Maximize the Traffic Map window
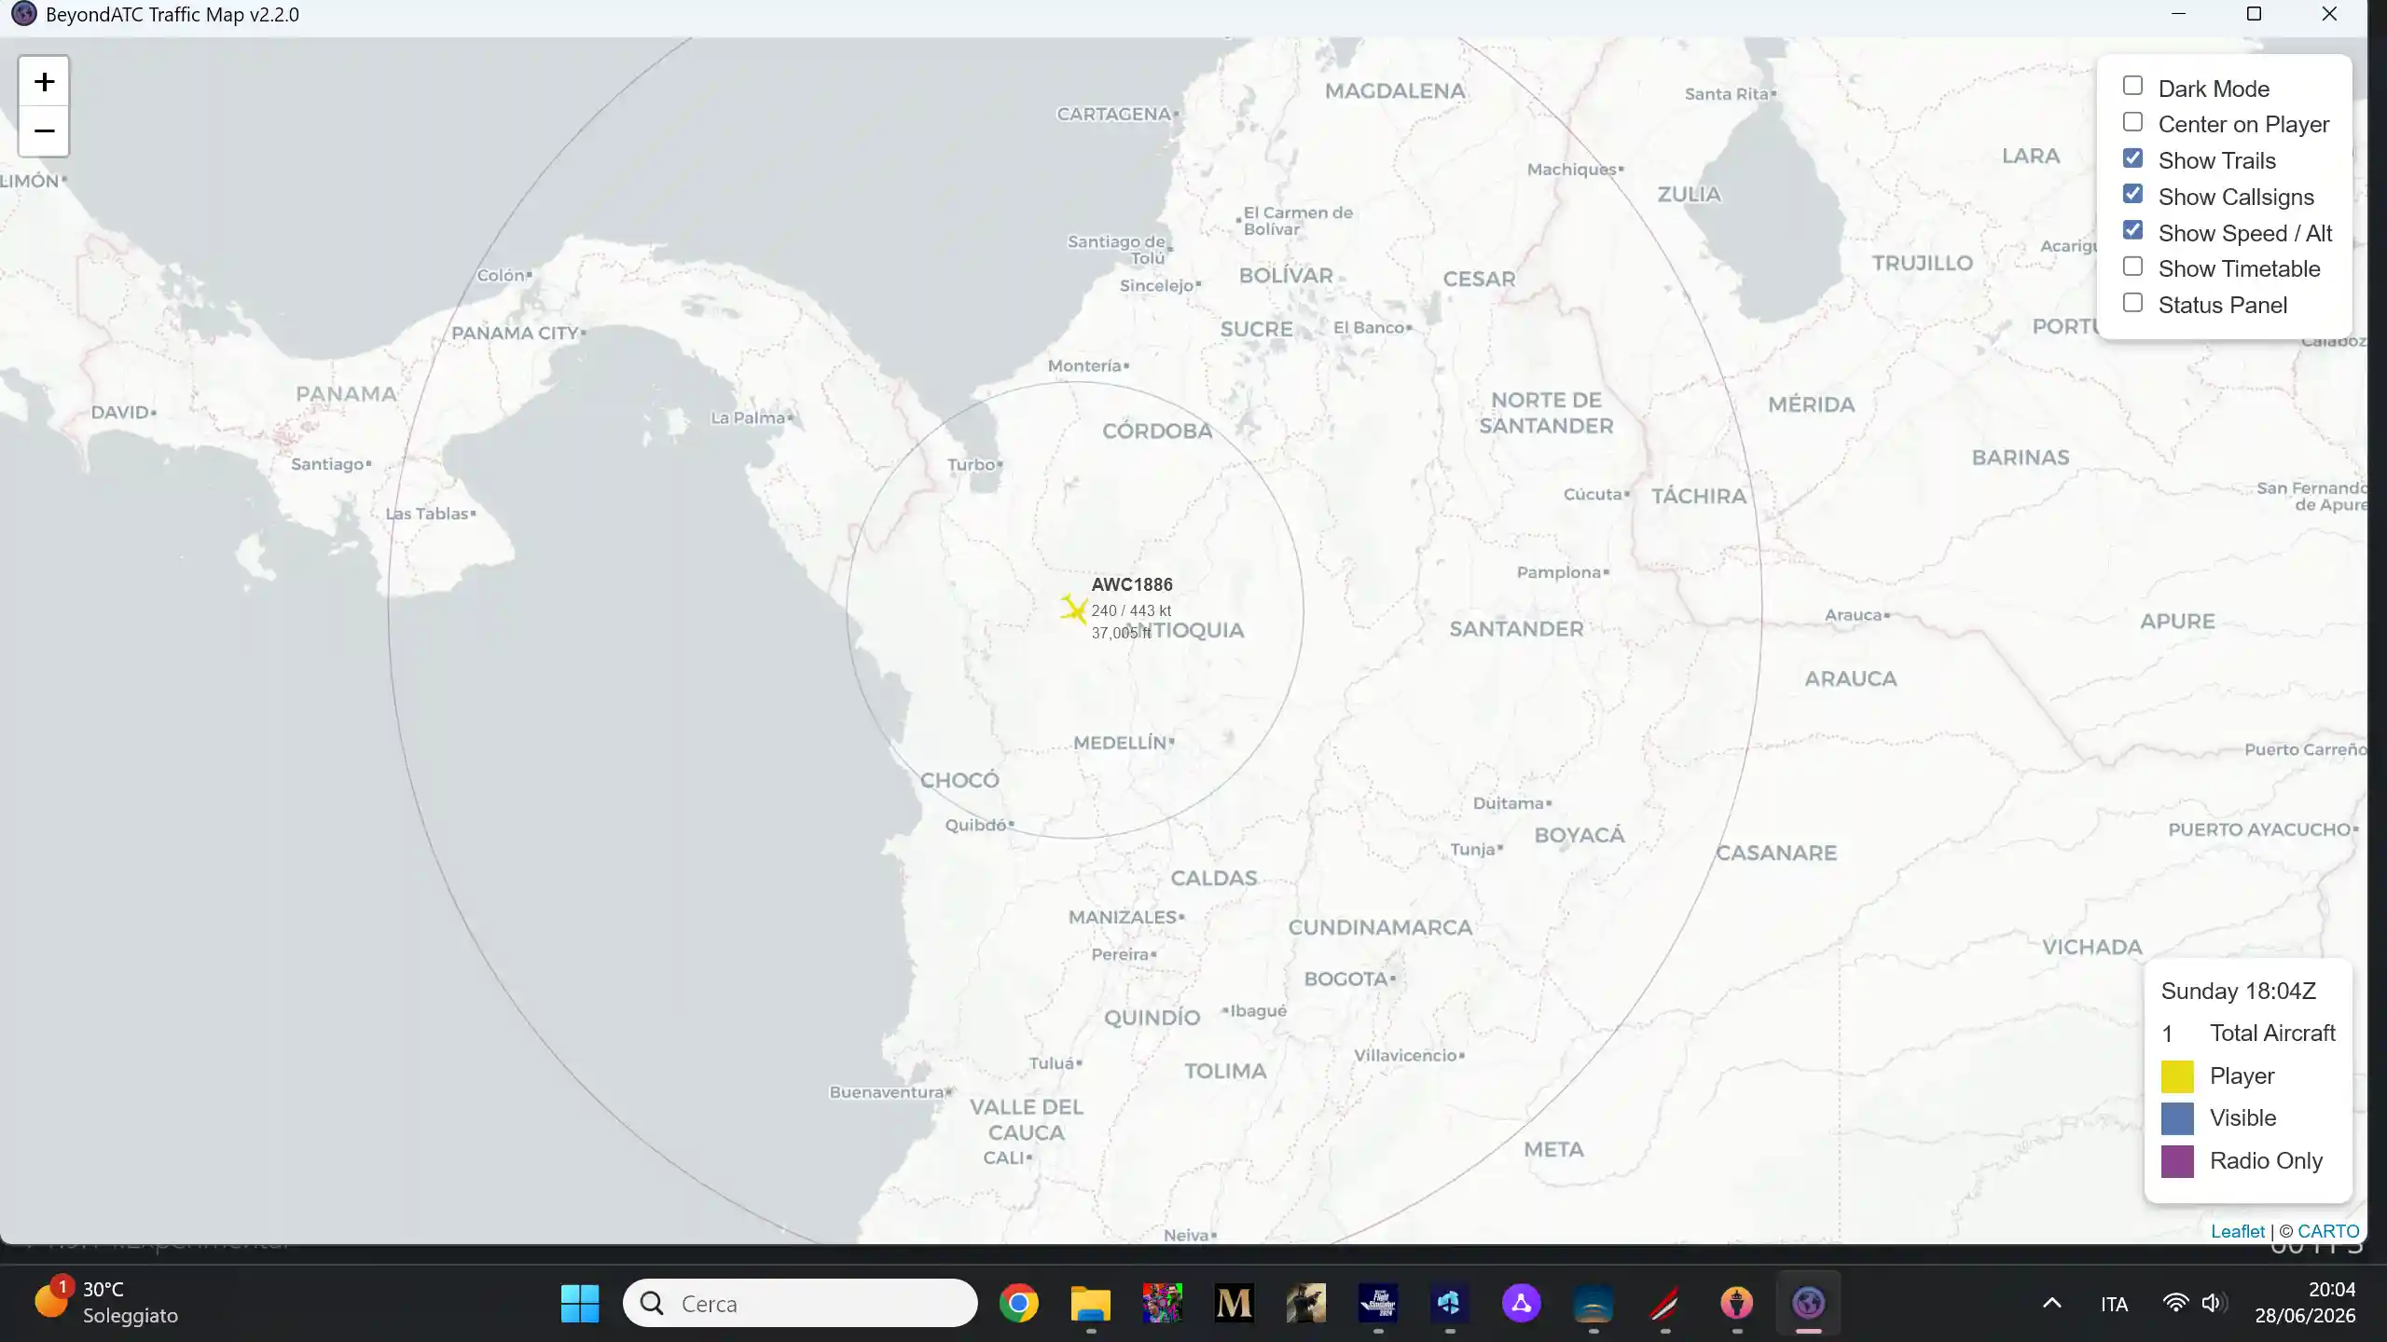This screenshot has height=1342, width=2387. [2254, 14]
